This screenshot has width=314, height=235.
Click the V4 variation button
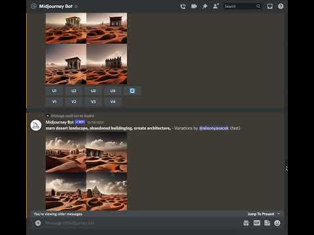coord(113,102)
